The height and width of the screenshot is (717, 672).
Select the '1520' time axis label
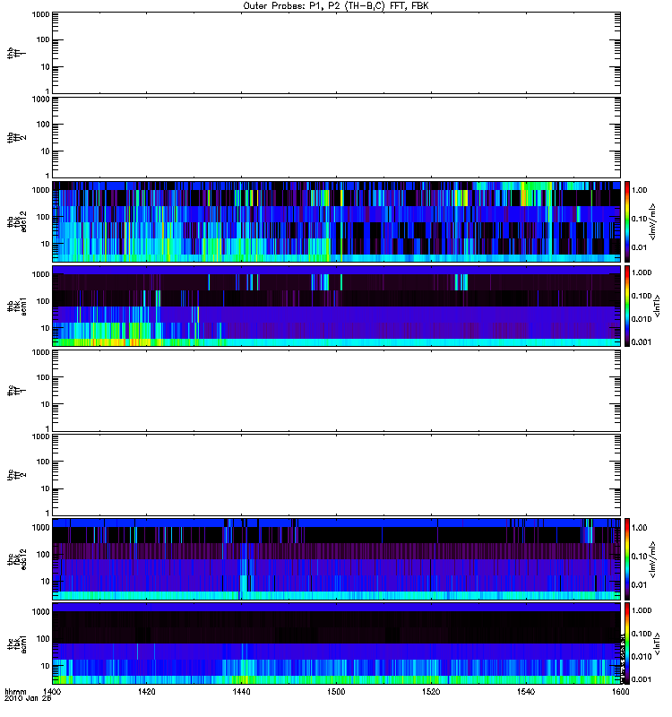click(x=431, y=691)
